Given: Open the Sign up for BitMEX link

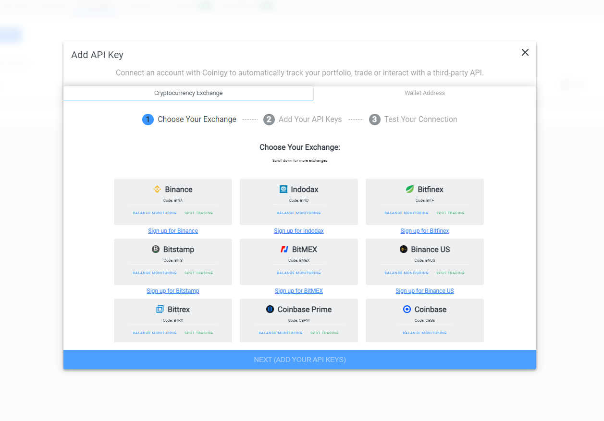Looking at the screenshot, I should click(x=299, y=291).
